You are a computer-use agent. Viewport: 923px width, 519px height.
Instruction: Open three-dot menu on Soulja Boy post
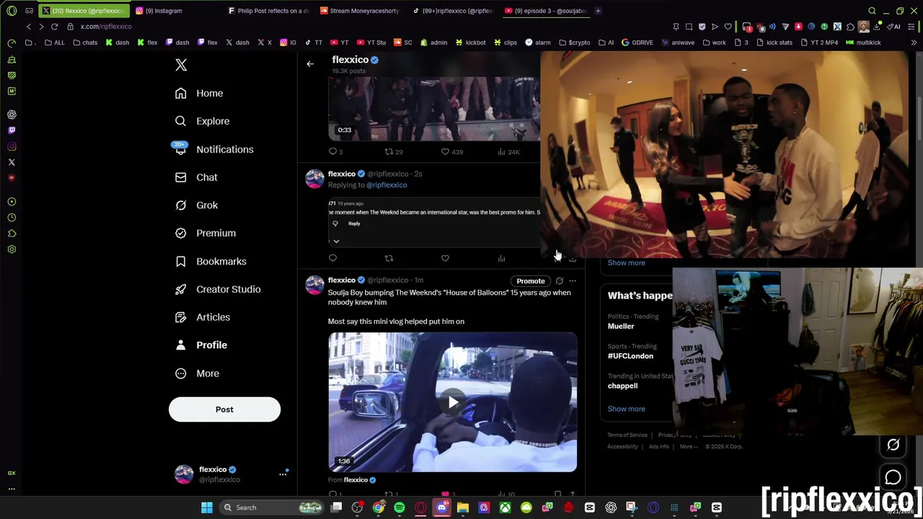point(573,281)
